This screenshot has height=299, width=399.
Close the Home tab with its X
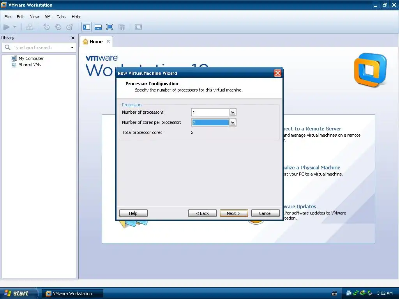108,41
